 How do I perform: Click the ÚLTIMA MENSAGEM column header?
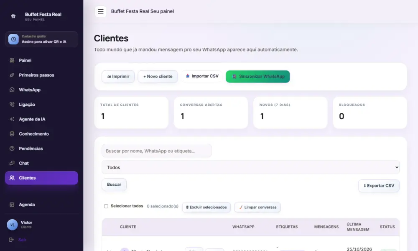point(358,227)
